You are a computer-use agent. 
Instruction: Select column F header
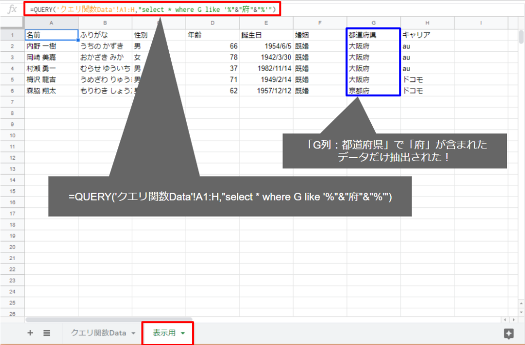(320, 23)
